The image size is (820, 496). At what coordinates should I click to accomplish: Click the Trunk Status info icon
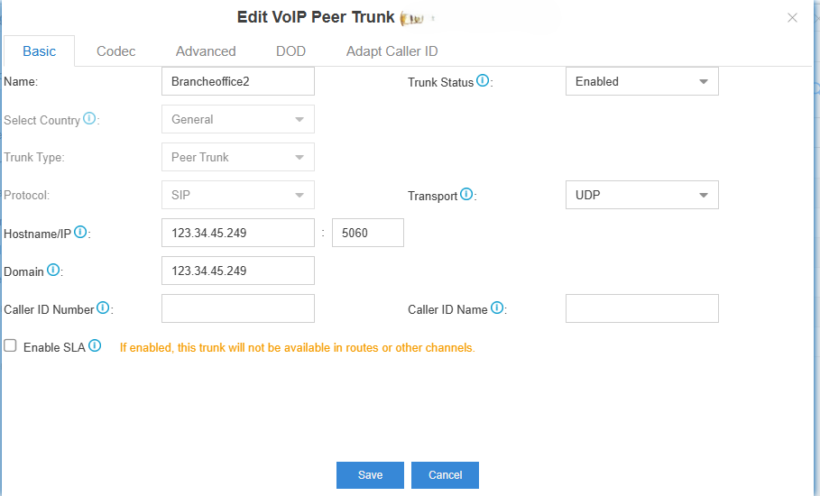pos(483,81)
